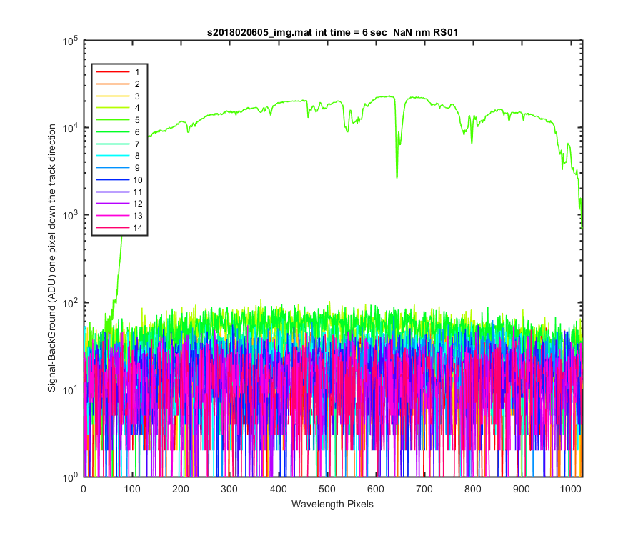
Task: Click x-axis tick label 600
Action: point(376,489)
